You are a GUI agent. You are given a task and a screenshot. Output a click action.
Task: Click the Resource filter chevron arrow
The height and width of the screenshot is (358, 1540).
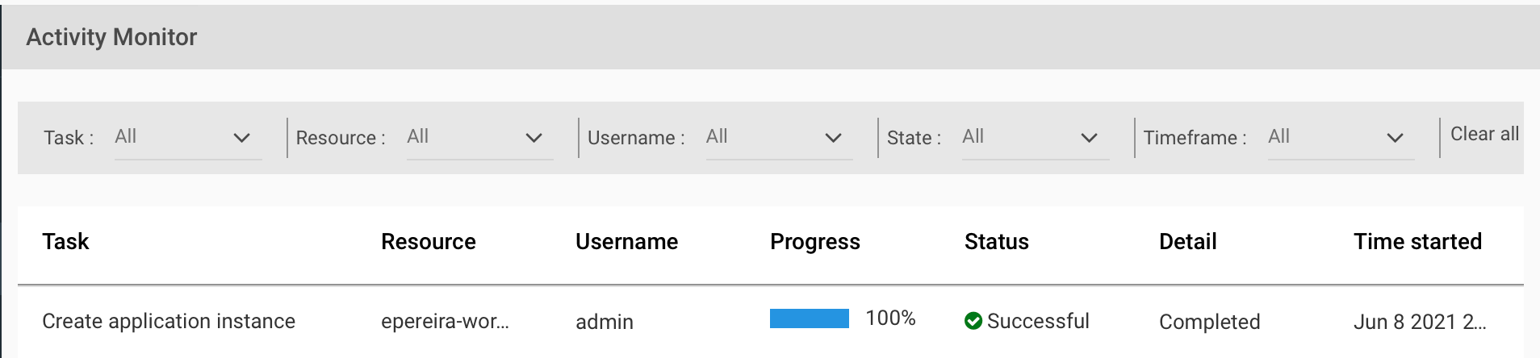[534, 138]
